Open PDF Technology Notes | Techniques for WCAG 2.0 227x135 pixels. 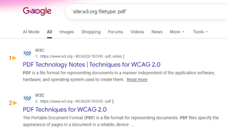pos(92,65)
